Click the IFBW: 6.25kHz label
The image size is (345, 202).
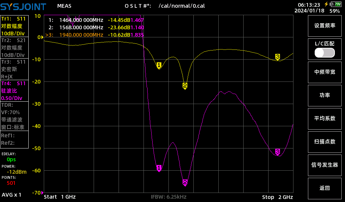point(169,197)
